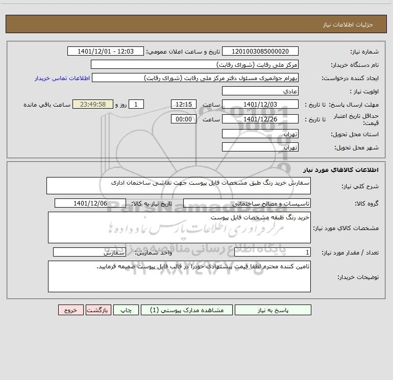Click the استان محل تحویل field
The width and height of the screenshot is (393, 380).
(260, 134)
